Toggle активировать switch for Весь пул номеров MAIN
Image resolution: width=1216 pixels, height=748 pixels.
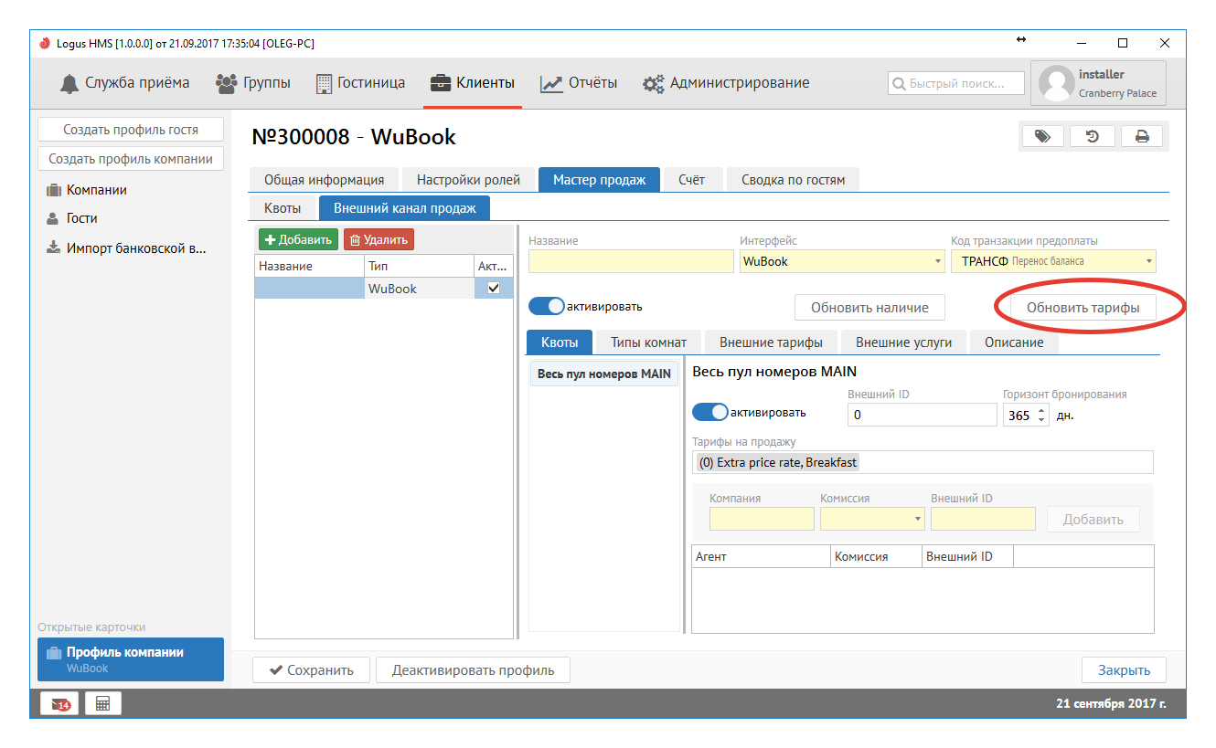tap(710, 412)
